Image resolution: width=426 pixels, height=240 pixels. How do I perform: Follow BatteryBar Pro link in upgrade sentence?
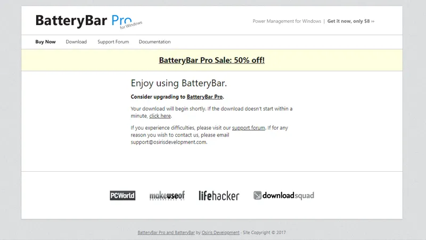[x=204, y=97]
